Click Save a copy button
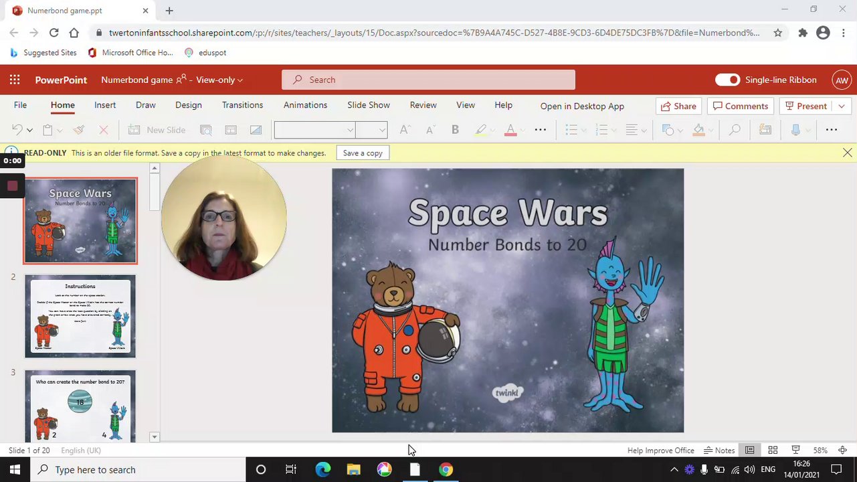 click(x=363, y=153)
